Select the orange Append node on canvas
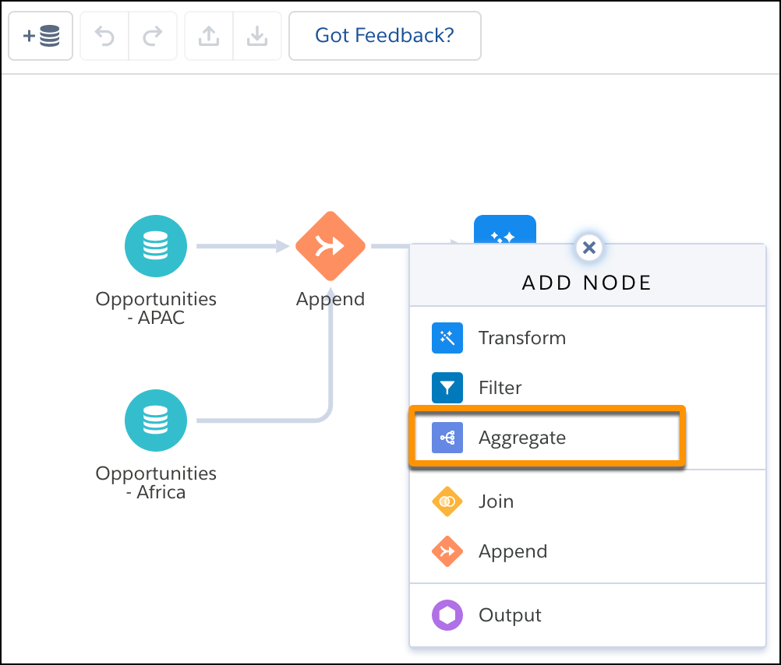This screenshot has width=781, height=665. pyautogui.click(x=330, y=246)
